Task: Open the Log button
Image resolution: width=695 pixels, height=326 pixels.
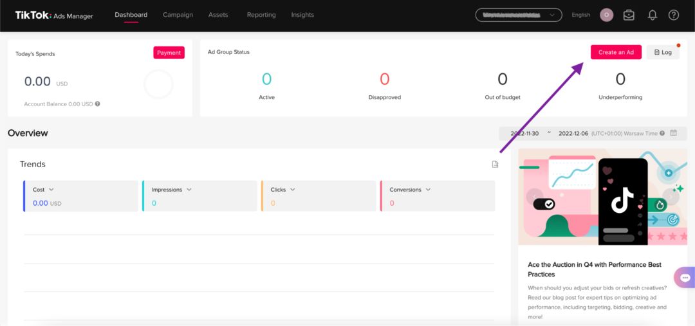Action: pyautogui.click(x=662, y=52)
